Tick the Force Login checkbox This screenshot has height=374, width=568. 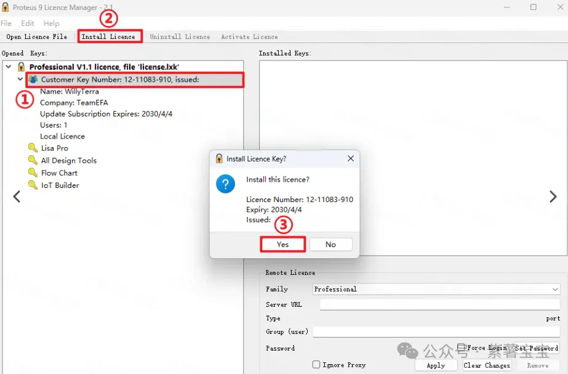click(x=461, y=348)
